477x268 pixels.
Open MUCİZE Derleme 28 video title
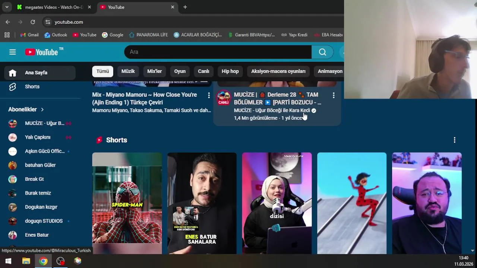click(278, 99)
